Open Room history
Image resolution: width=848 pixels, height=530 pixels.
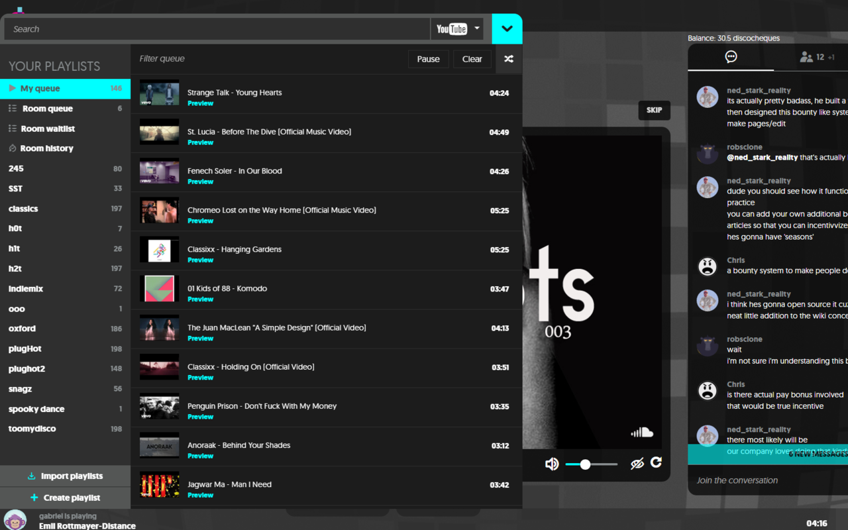point(65,148)
